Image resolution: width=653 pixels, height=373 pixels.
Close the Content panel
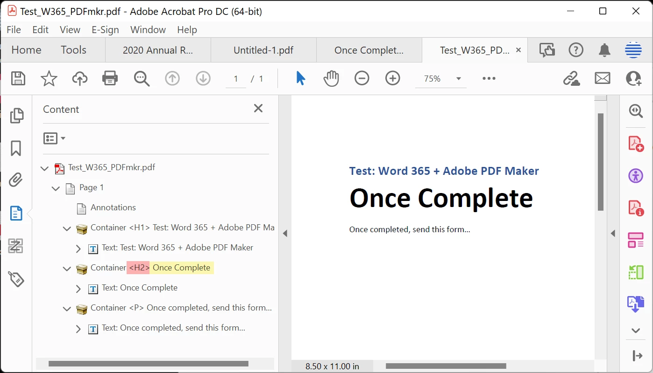coord(258,108)
